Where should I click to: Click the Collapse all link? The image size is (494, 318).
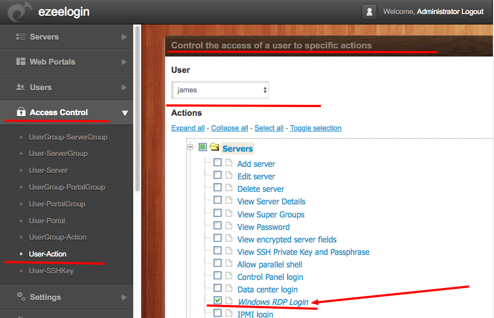(x=229, y=128)
